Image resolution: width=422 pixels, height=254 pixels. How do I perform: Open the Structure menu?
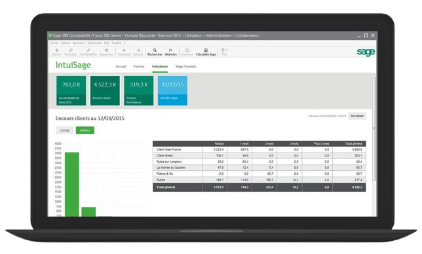(79, 43)
